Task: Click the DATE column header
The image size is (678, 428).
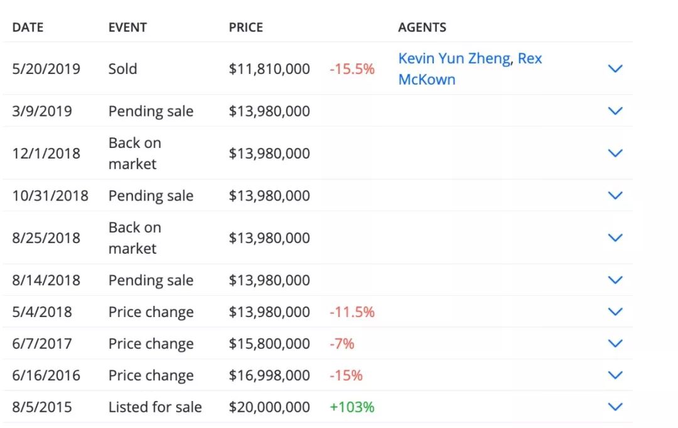Action: (x=28, y=28)
